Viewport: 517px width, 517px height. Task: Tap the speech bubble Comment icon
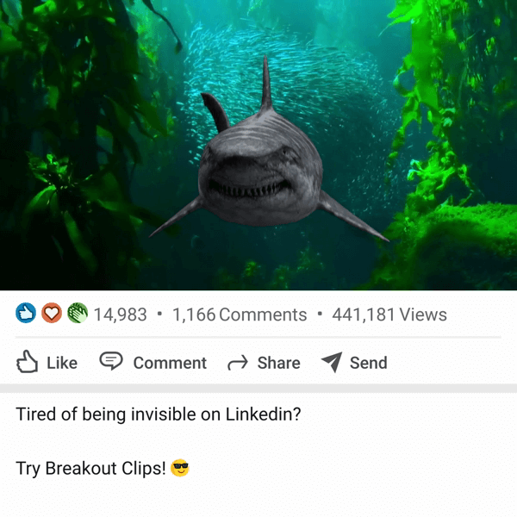[x=111, y=361]
